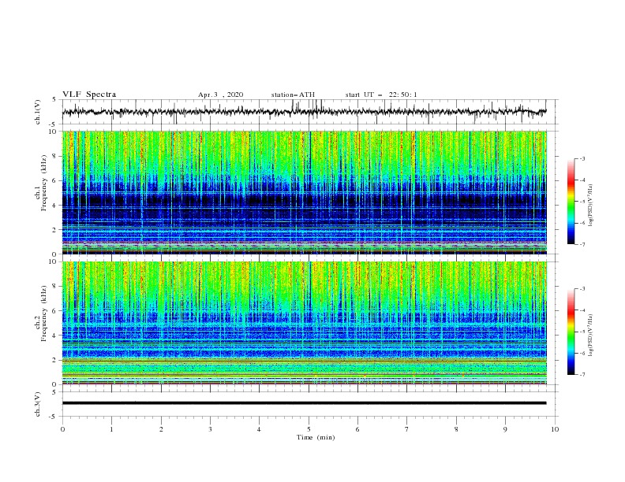The width and height of the screenshot is (625, 482).
Task: Click the "-7" label on ch.2 colorbar
Action: [x=582, y=375]
